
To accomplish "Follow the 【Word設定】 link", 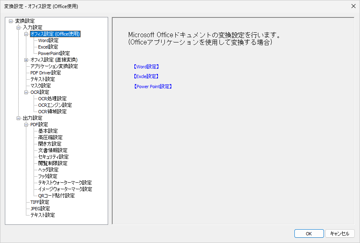I will [x=146, y=67].
